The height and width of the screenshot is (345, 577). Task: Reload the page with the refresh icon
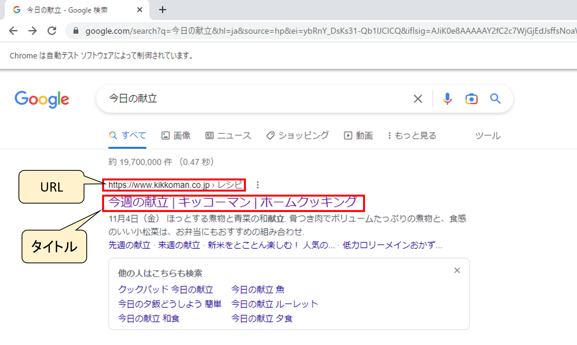[52, 31]
